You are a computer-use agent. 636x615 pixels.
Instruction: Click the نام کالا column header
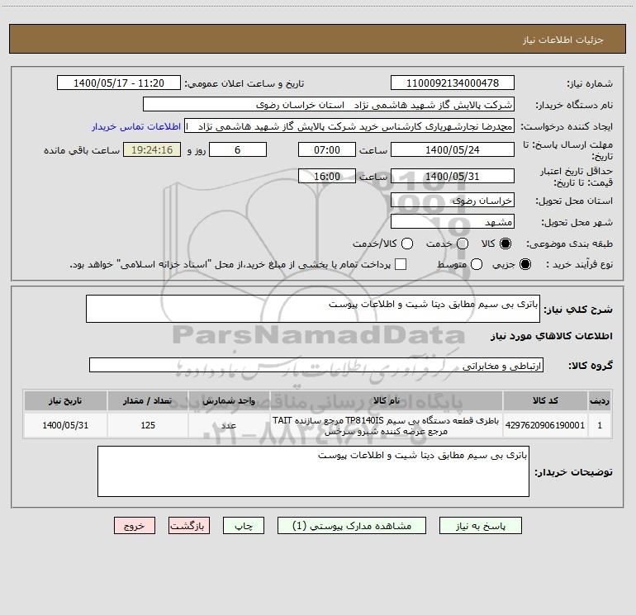(x=387, y=400)
